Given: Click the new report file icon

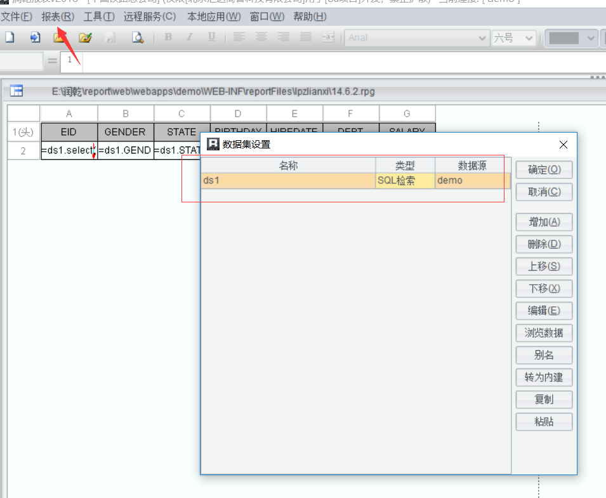Looking at the screenshot, I should 10,37.
